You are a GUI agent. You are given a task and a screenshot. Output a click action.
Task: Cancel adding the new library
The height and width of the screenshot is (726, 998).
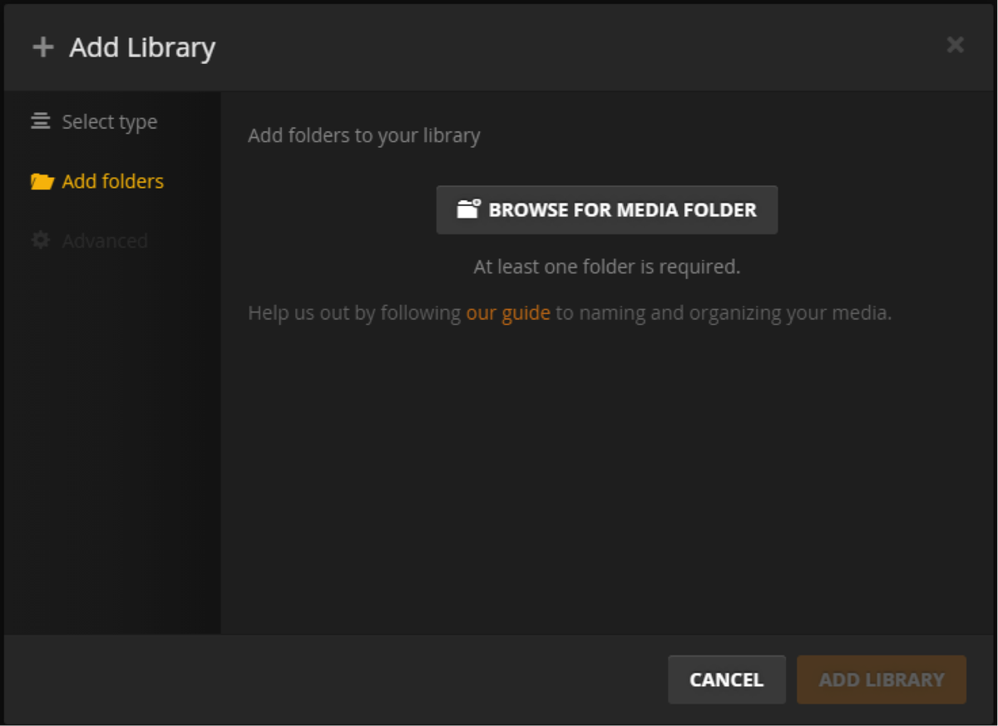[726, 679]
